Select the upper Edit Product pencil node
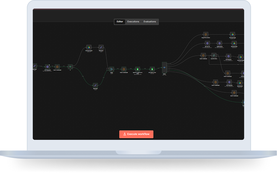The height and width of the screenshot is (174, 277). pos(101,47)
